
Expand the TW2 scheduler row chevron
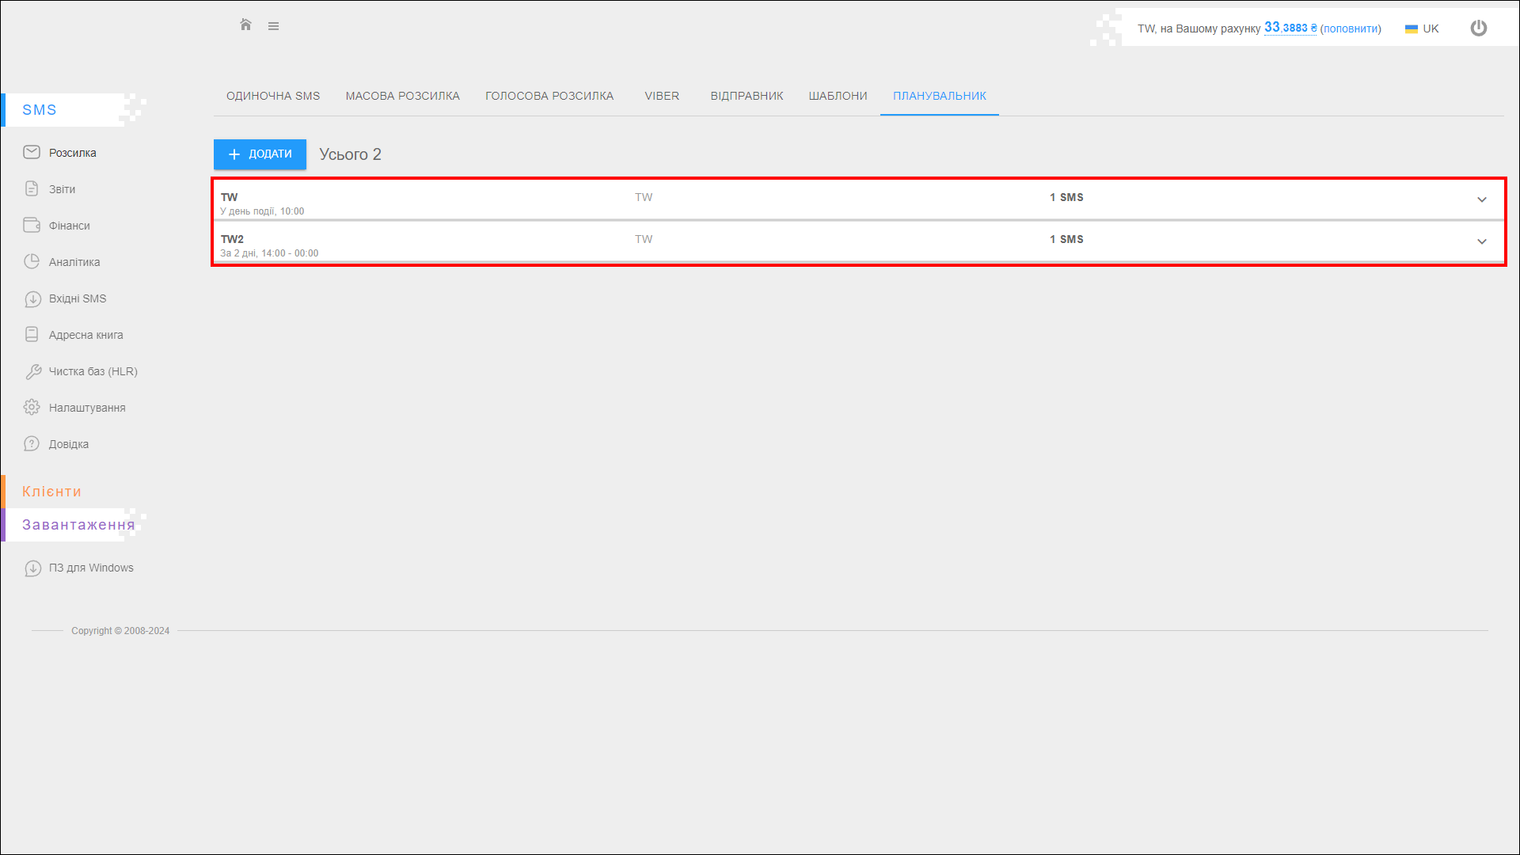(x=1481, y=241)
